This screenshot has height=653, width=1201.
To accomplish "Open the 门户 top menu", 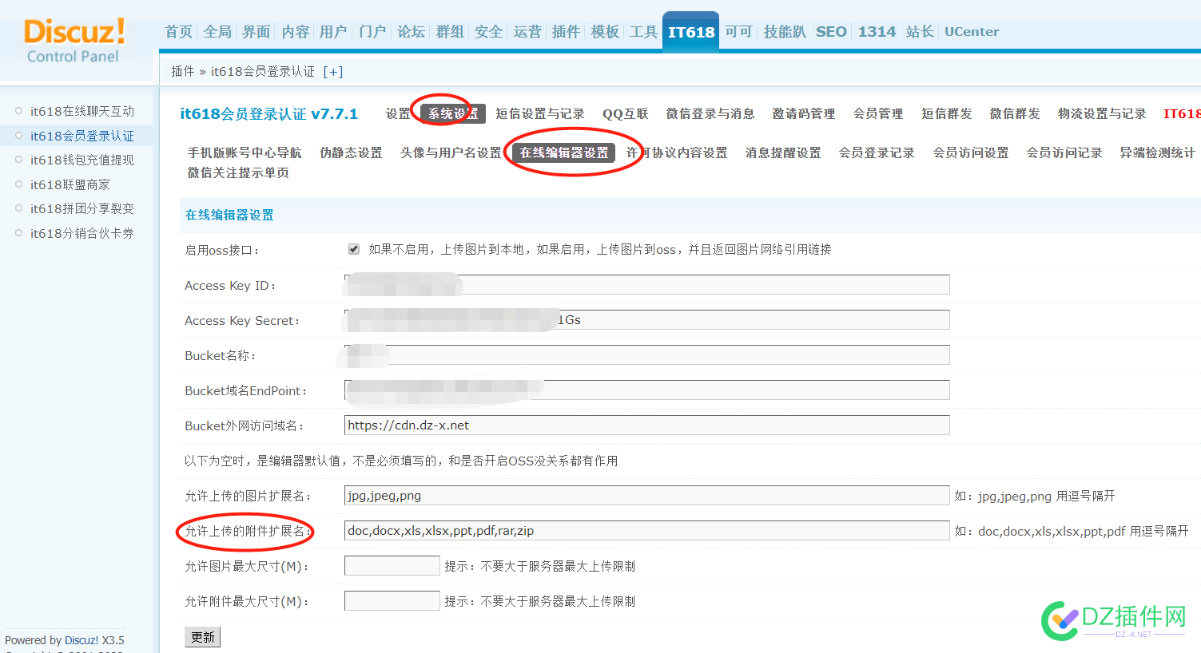I will tap(372, 32).
